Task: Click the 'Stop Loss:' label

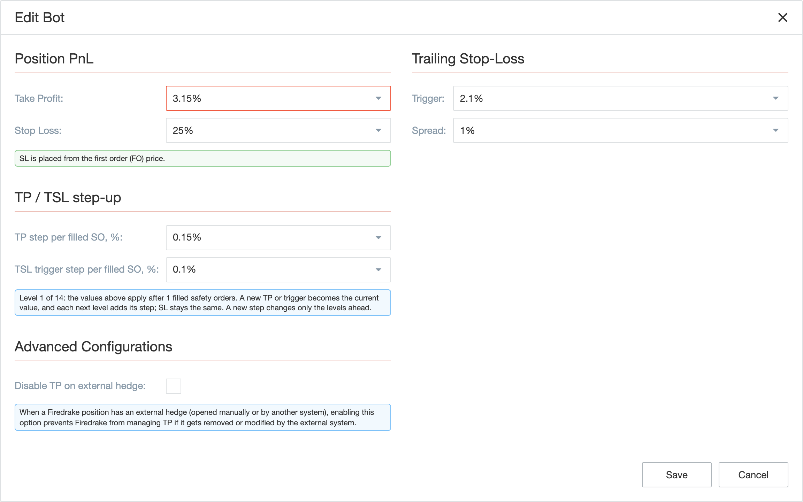Action: [x=38, y=130]
